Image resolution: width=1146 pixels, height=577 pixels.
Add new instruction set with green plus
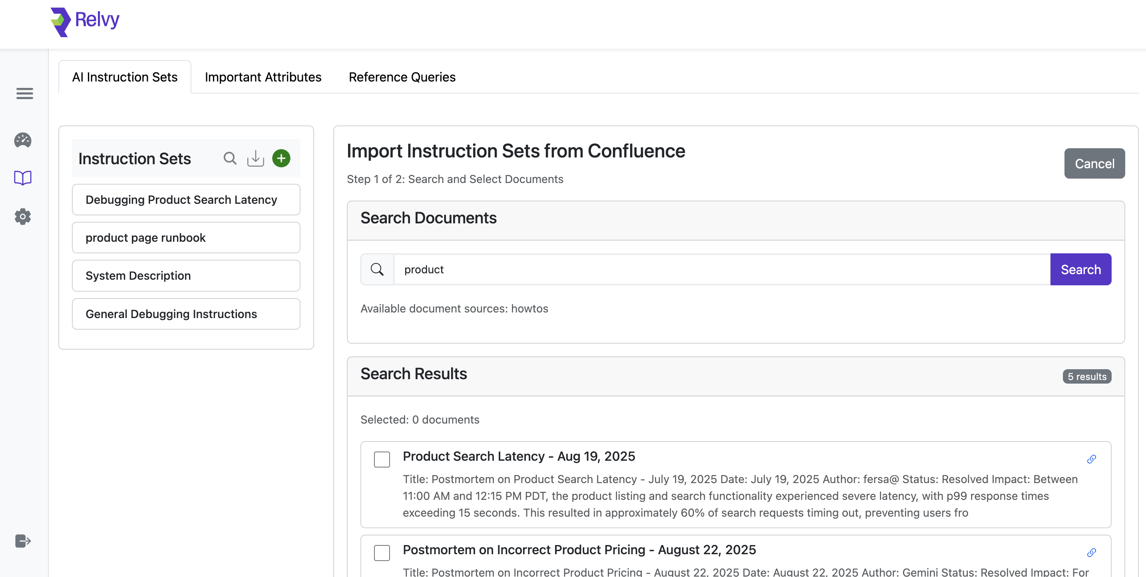pos(281,158)
